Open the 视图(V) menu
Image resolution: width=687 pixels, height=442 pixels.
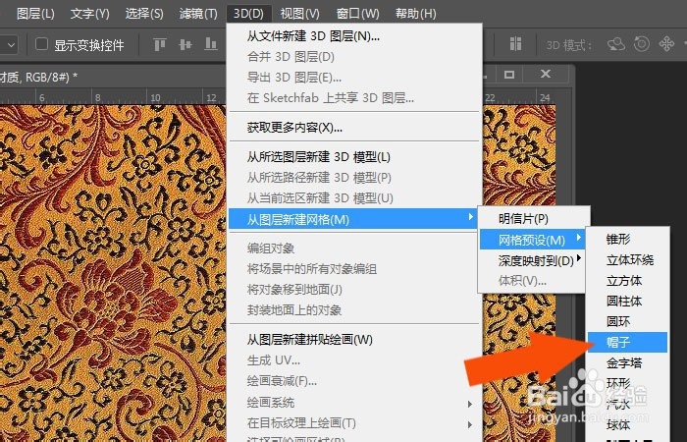299,14
